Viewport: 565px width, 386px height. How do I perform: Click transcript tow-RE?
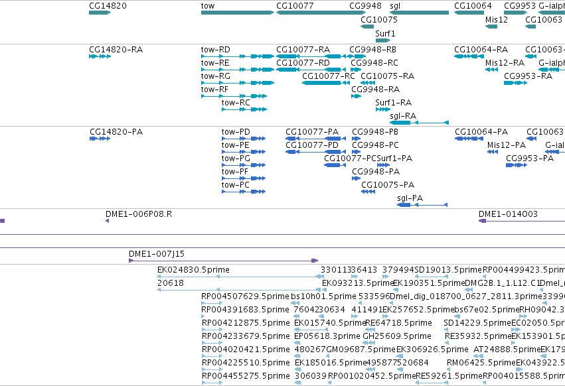[x=238, y=70]
